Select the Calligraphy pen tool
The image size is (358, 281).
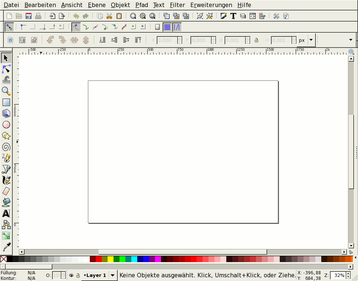(x=6, y=180)
